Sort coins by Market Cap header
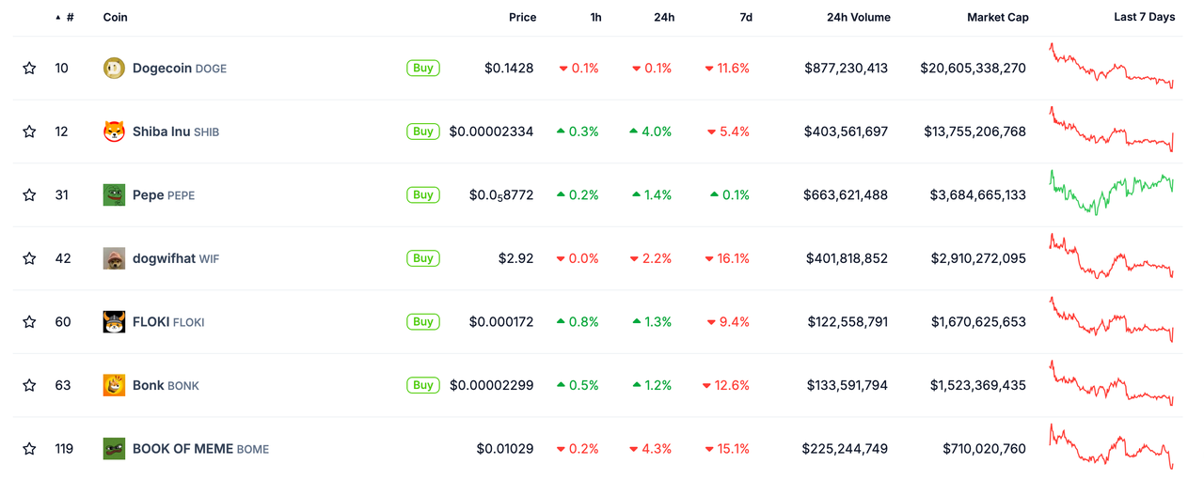The height and width of the screenshot is (479, 1204). click(x=997, y=17)
